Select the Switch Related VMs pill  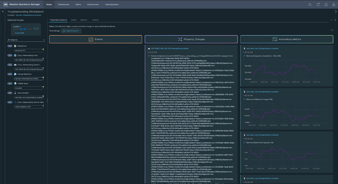[29, 107]
